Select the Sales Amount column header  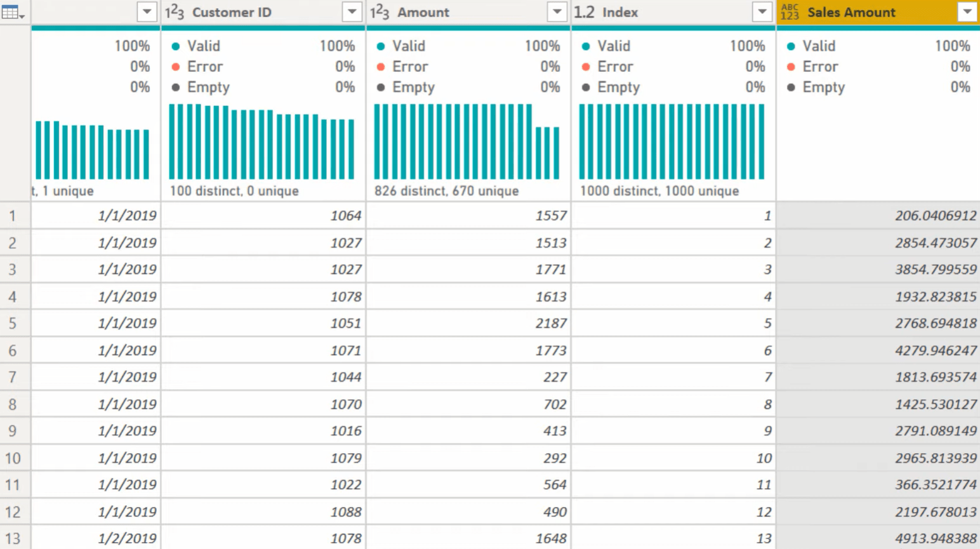[878, 12]
